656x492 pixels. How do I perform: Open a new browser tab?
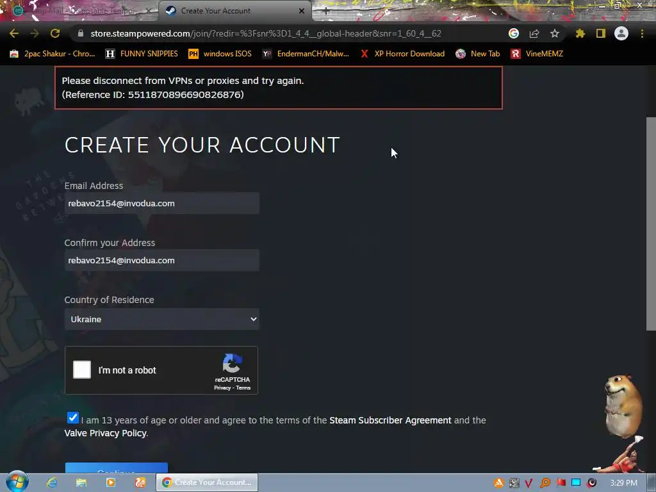(x=326, y=12)
